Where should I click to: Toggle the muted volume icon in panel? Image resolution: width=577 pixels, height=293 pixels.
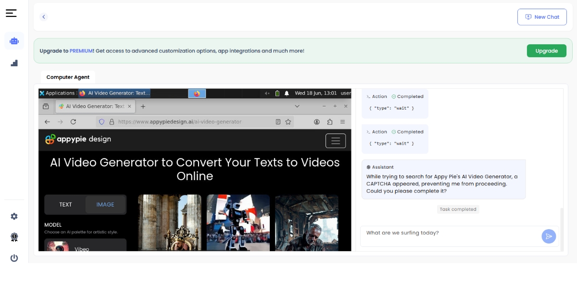267,93
